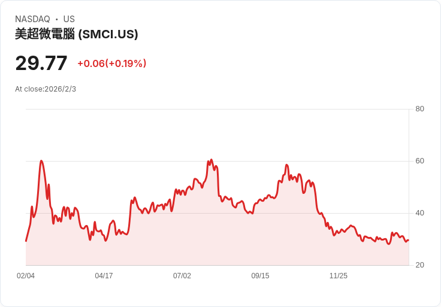This screenshot has width=441, height=307.
Task: Click the shaded area above the 11/25 label
Action: [339, 251]
